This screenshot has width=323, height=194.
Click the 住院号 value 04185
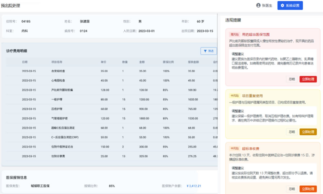click(26, 21)
